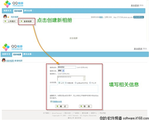Click the 网站导航 footer link
This screenshot has height=120, width=149.
click(x=103, y=113)
